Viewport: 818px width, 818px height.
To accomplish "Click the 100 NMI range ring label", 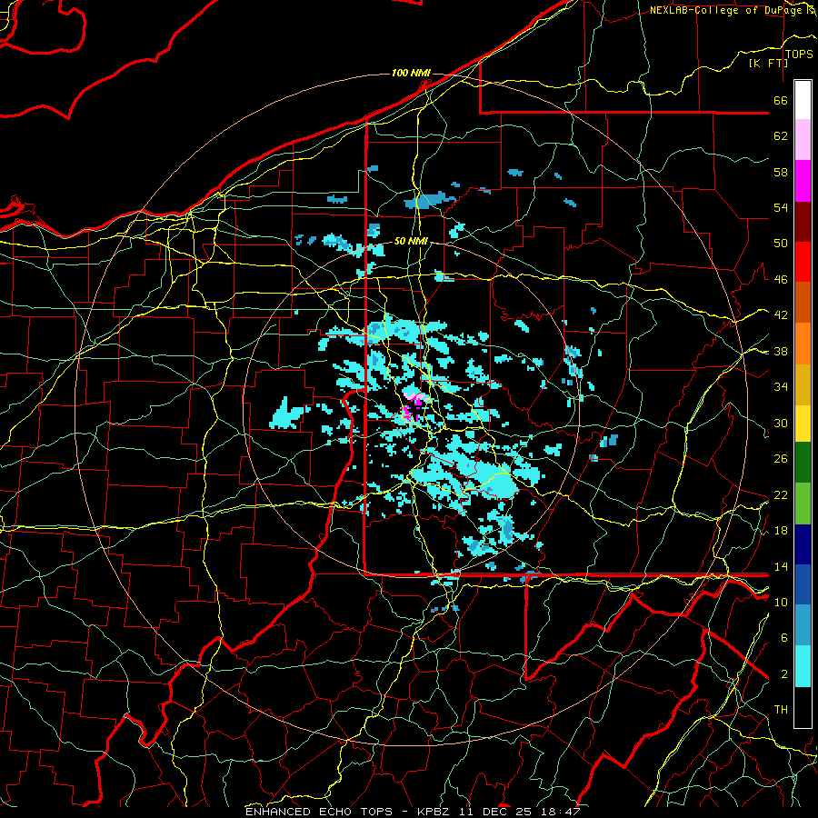I will pos(411,73).
